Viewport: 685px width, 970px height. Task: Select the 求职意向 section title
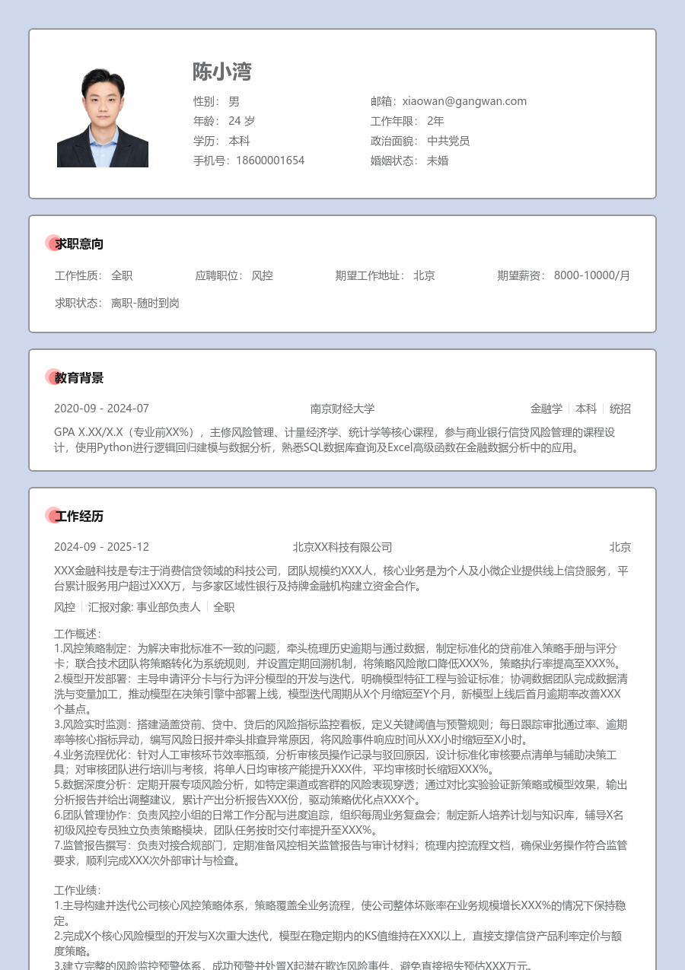point(79,244)
